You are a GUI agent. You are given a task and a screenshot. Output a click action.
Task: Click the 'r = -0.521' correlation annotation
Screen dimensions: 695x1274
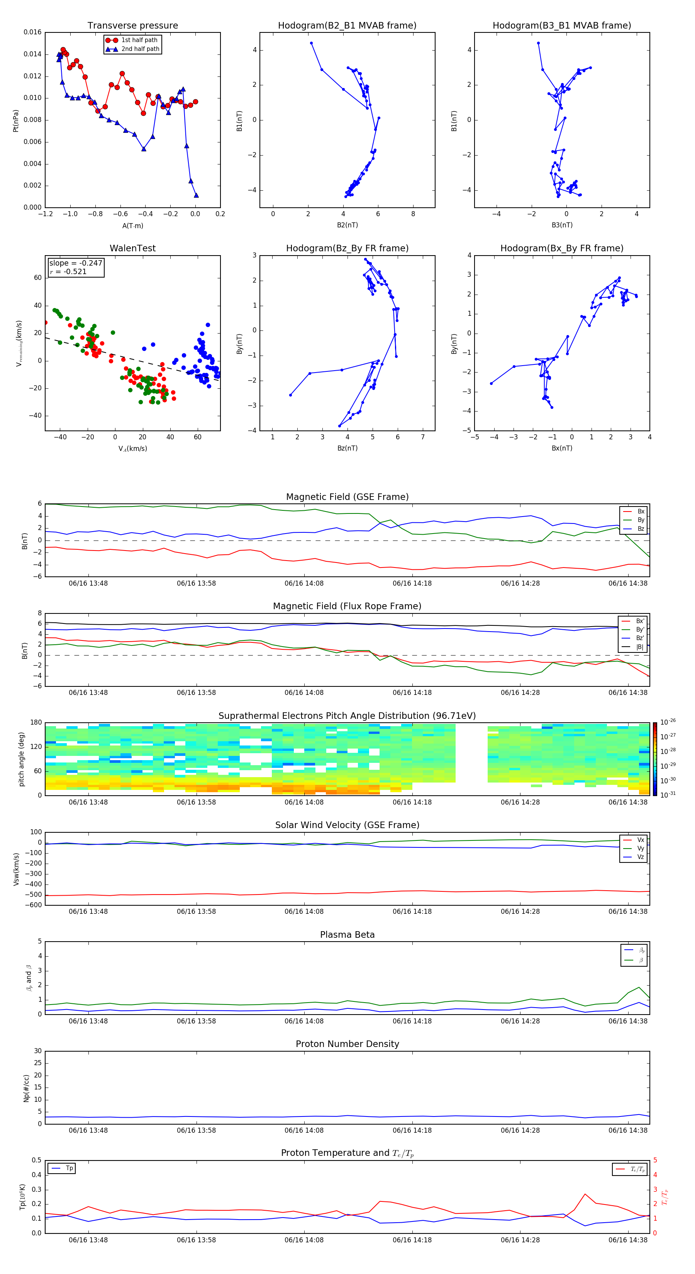68,271
